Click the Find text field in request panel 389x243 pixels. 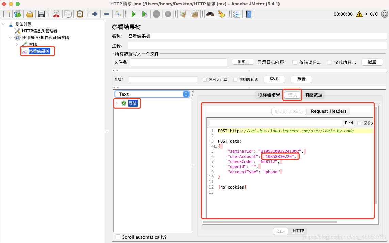[276, 123]
